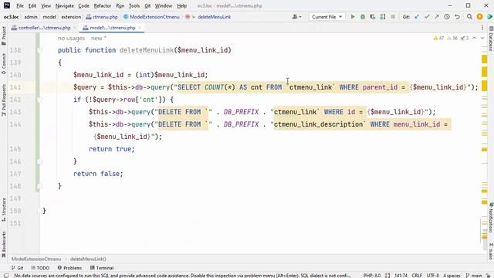Open the Current File run configuration dropdown
The width and height of the screenshot is (494, 278).
point(327,17)
